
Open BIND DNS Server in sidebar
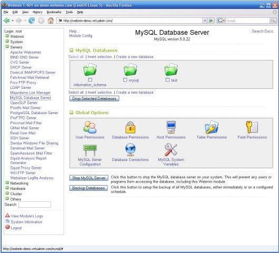coord(25,57)
